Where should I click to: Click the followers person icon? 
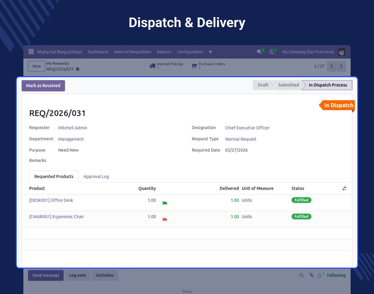tap(320, 276)
